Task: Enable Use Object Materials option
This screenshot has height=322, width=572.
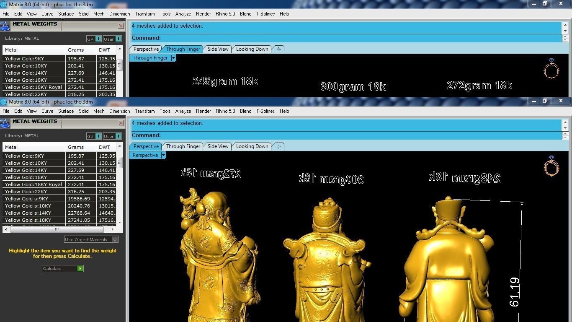Action: pyautogui.click(x=91, y=239)
